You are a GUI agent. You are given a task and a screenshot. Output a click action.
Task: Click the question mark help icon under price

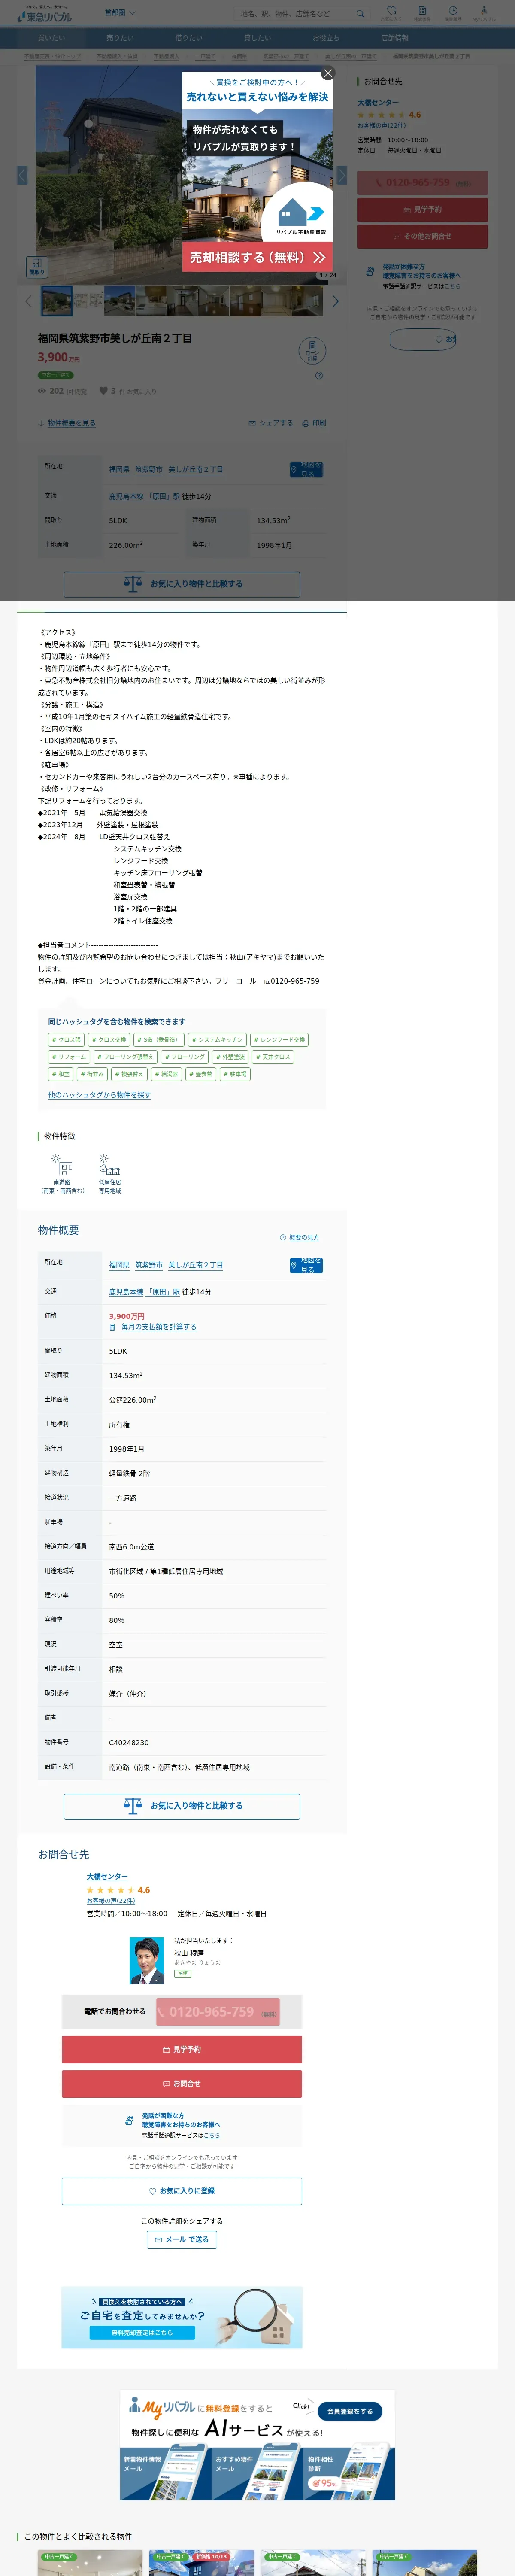[x=319, y=376]
